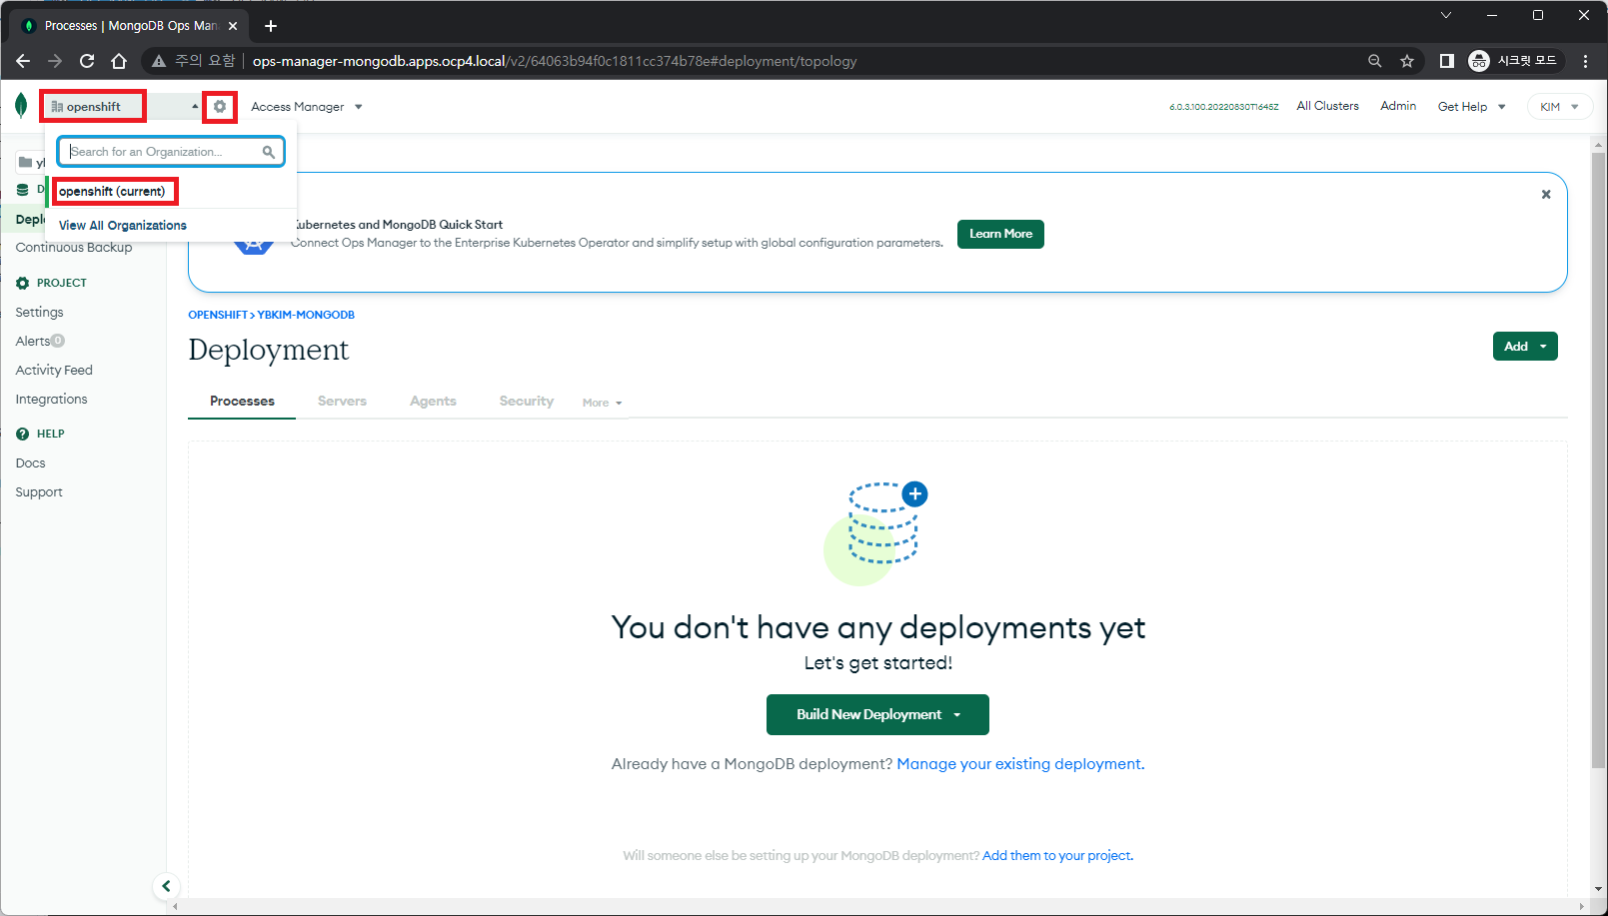Click the Ops Manager version number text
The width and height of the screenshot is (1608, 916).
pos(1223,107)
